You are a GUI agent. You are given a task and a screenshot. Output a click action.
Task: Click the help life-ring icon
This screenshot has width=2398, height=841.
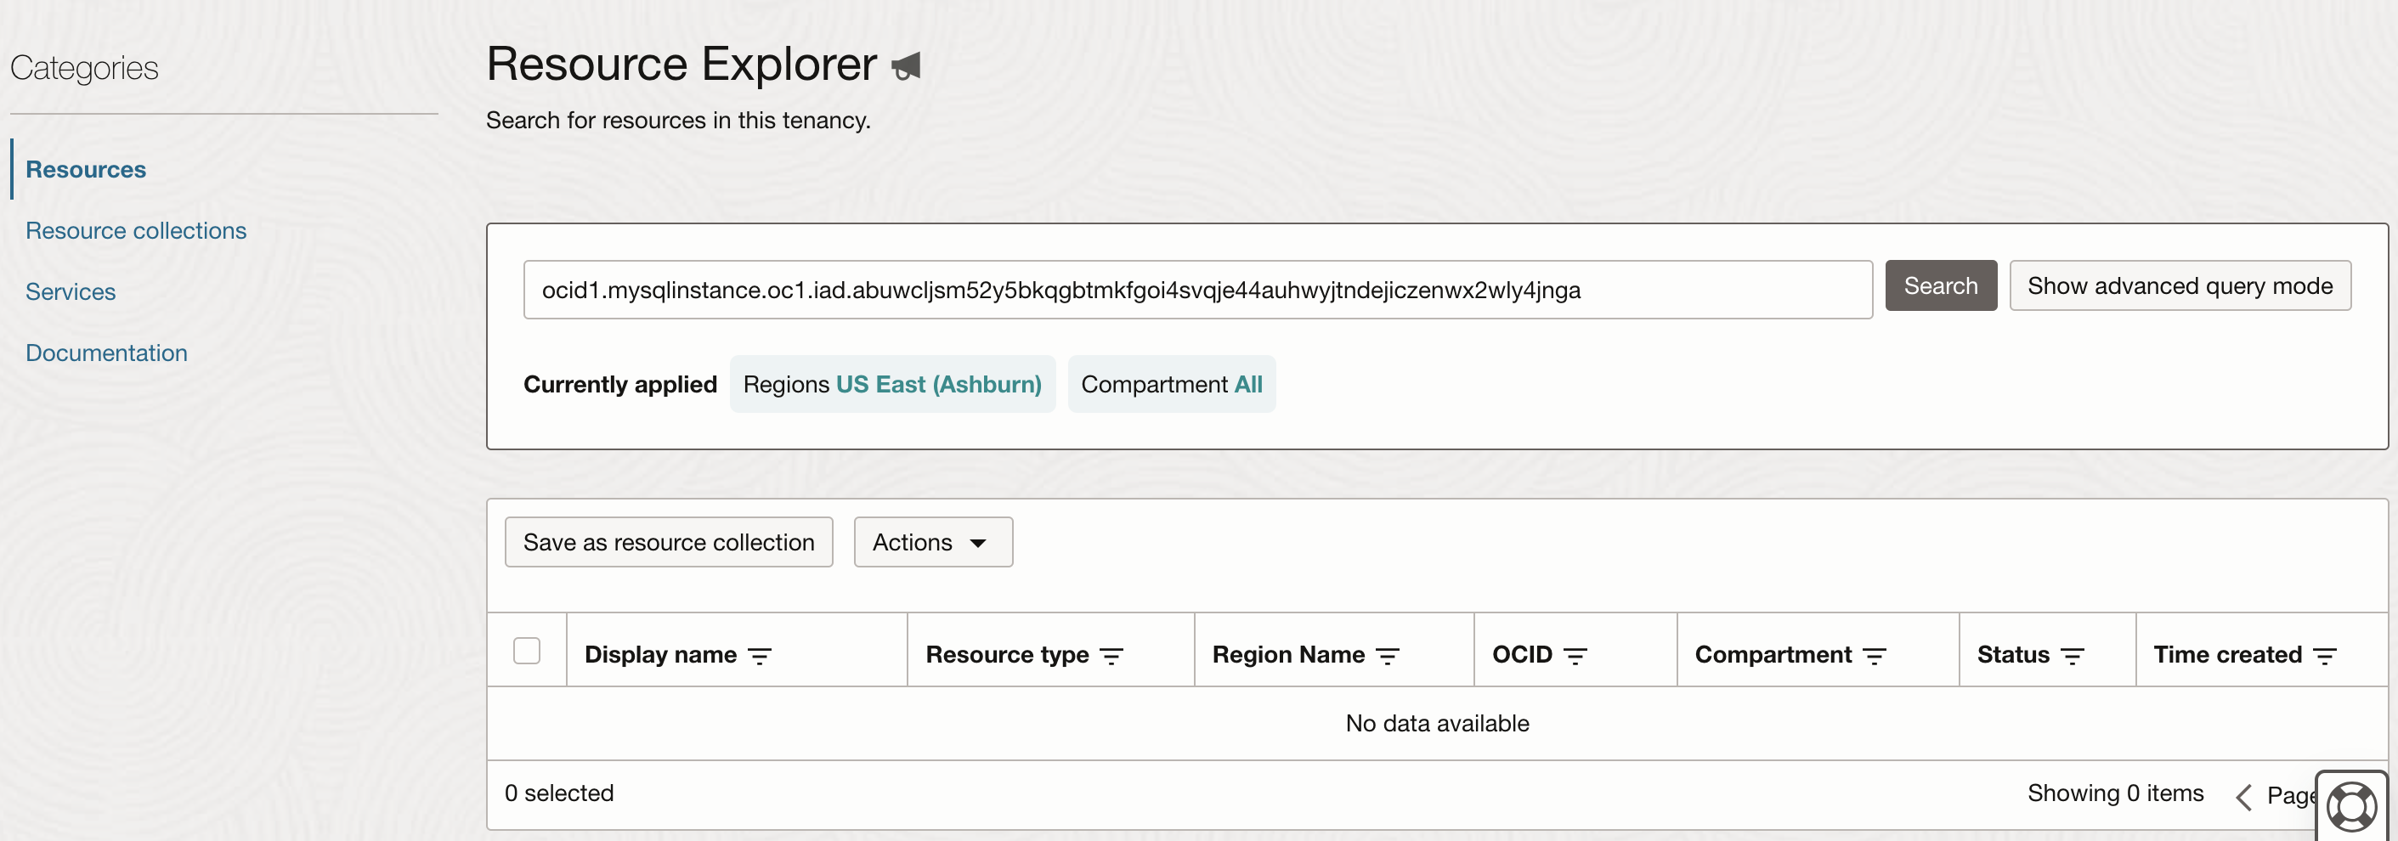pos(2352,804)
